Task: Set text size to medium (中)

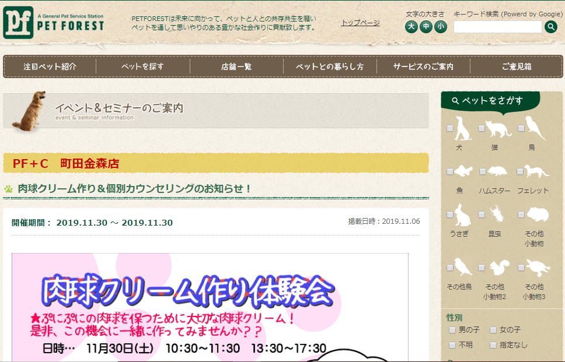Action: click(426, 27)
